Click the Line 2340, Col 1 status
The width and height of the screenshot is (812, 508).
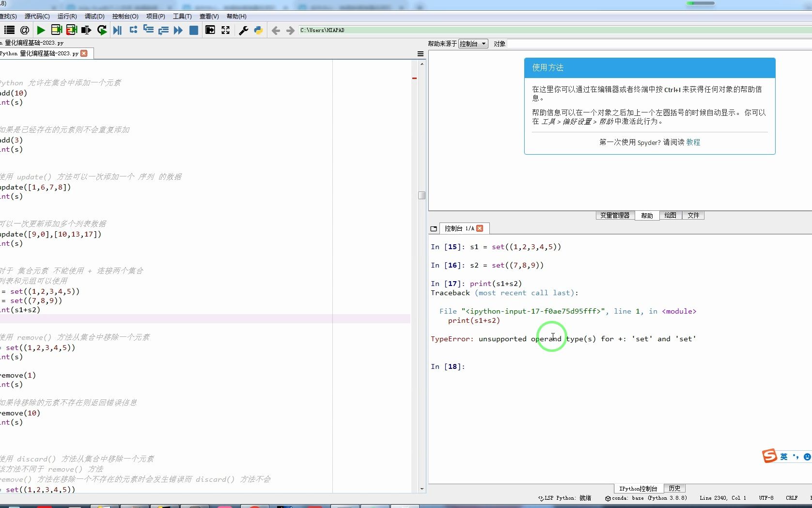722,498
